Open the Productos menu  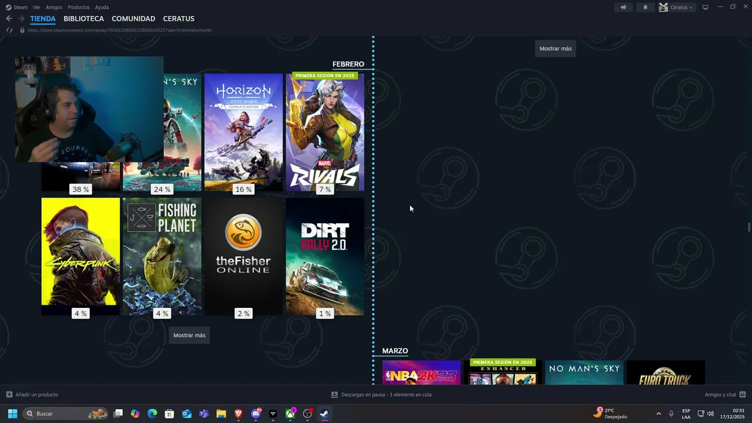(x=79, y=7)
